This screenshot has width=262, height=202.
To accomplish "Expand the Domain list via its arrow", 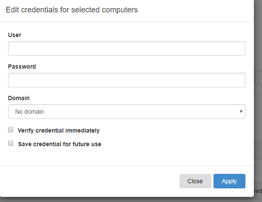I will click(241, 112).
